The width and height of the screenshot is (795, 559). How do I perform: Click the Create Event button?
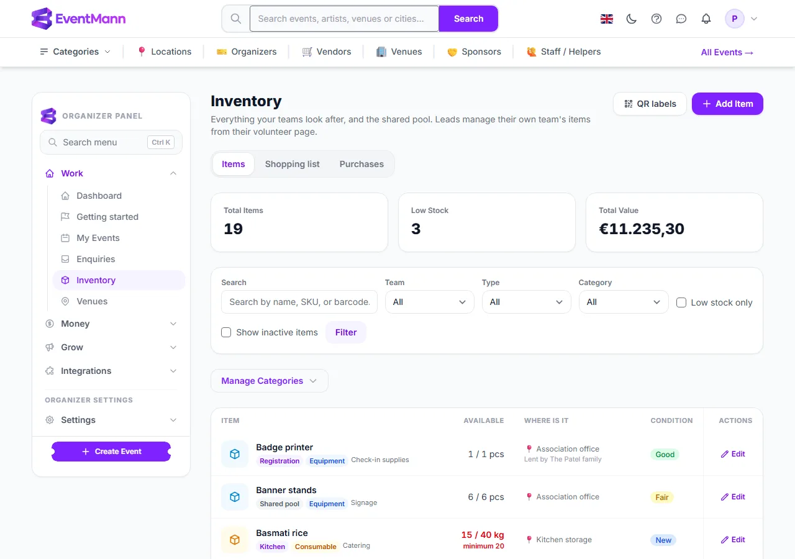coord(111,452)
